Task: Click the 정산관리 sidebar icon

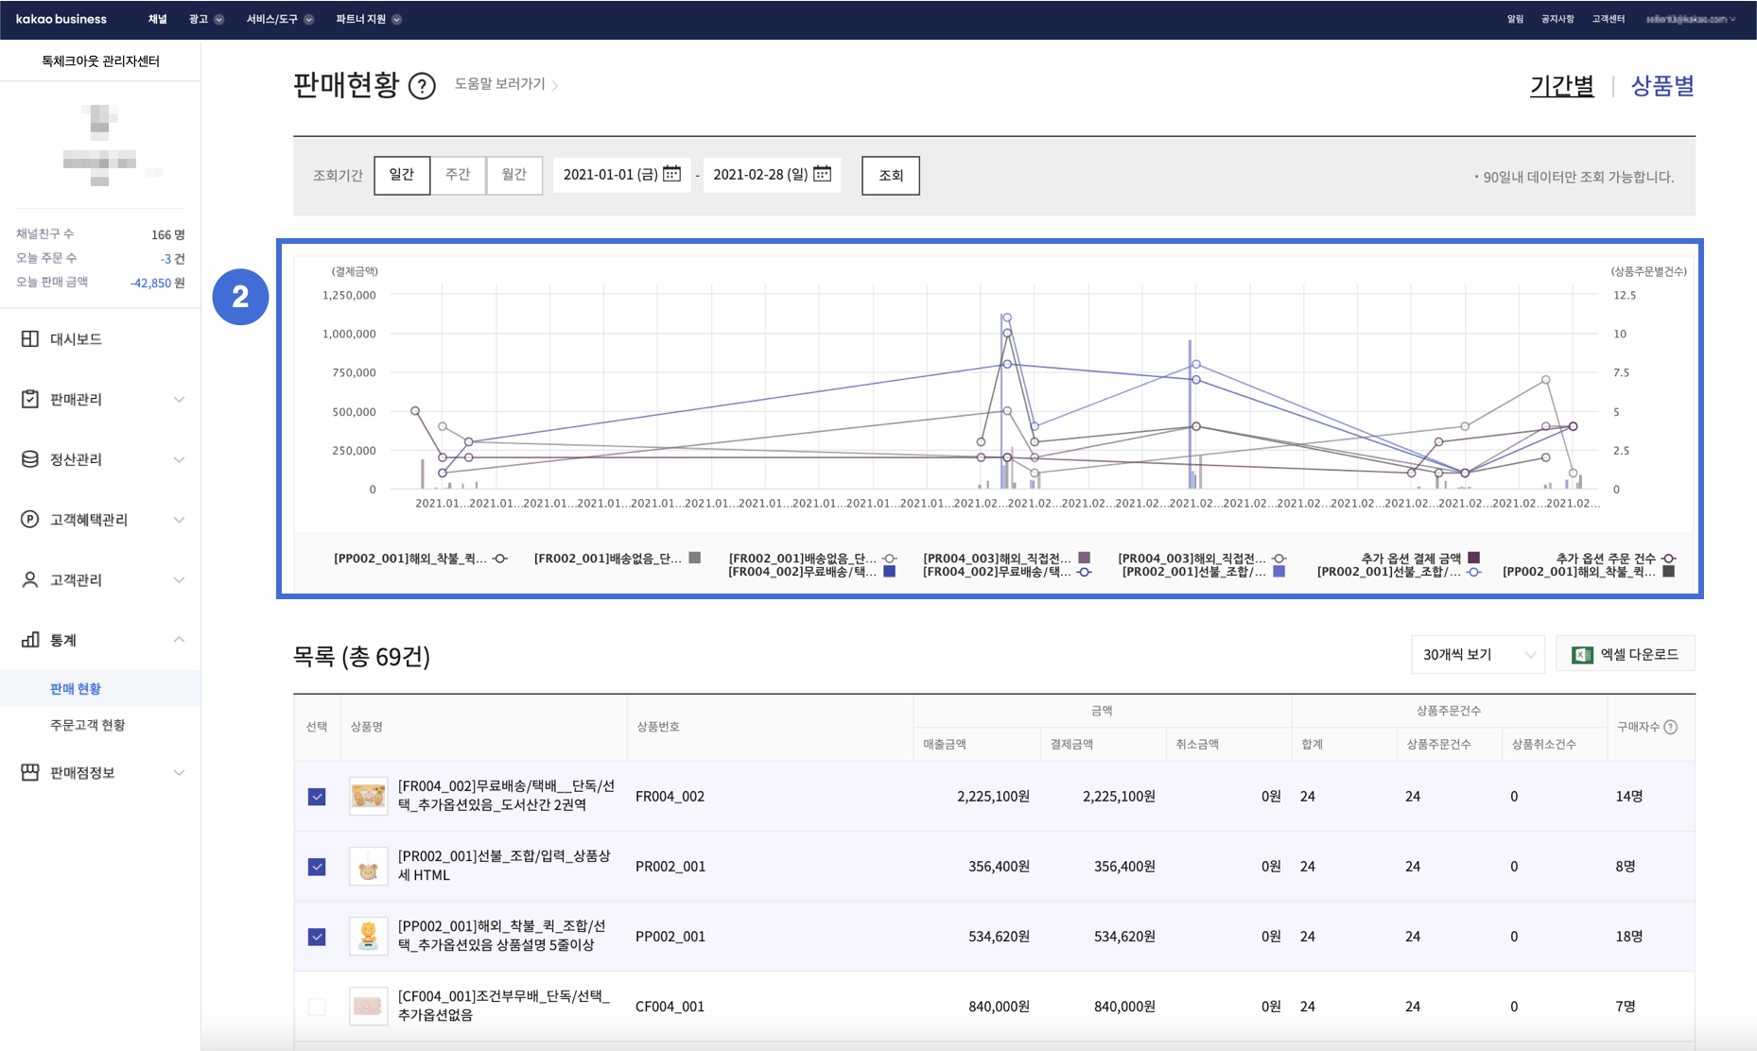Action: [x=30, y=459]
